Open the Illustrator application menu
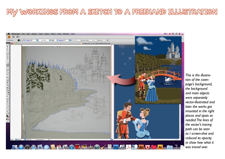 pos(16,34)
